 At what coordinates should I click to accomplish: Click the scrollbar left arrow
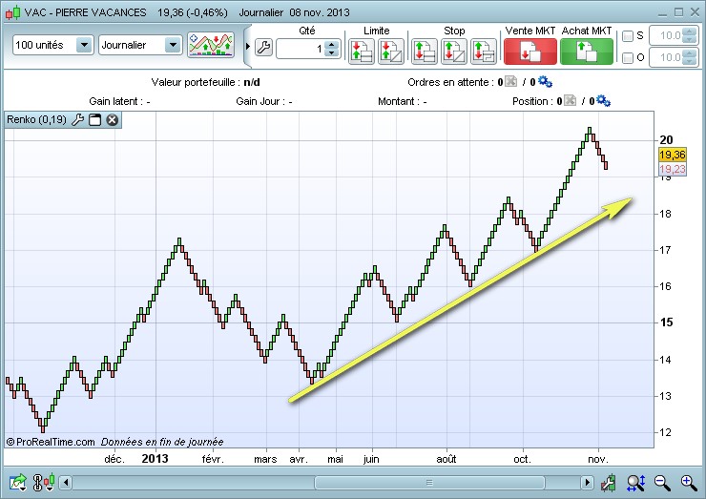[x=66, y=483]
